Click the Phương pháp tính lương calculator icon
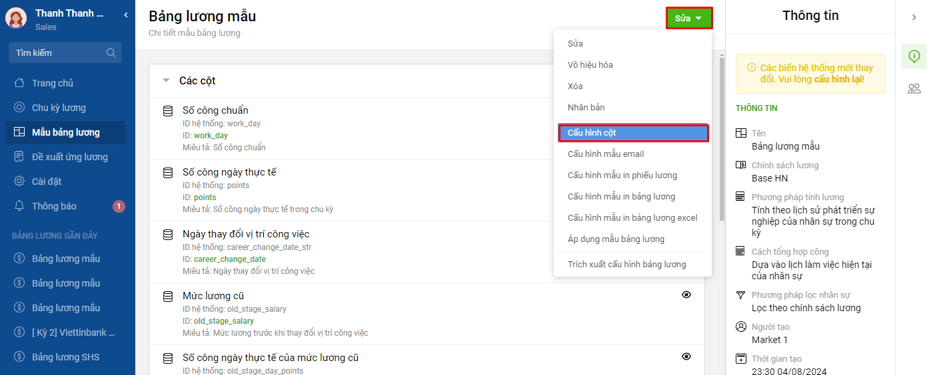927x375 pixels. point(740,197)
